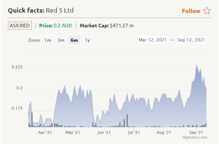Click the Aug '21 axis label
This screenshot has height=145, width=219.
[x=164, y=132]
